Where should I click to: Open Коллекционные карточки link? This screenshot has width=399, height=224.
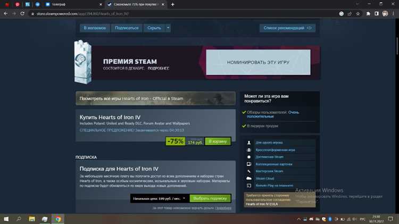[x=274, y=164]
